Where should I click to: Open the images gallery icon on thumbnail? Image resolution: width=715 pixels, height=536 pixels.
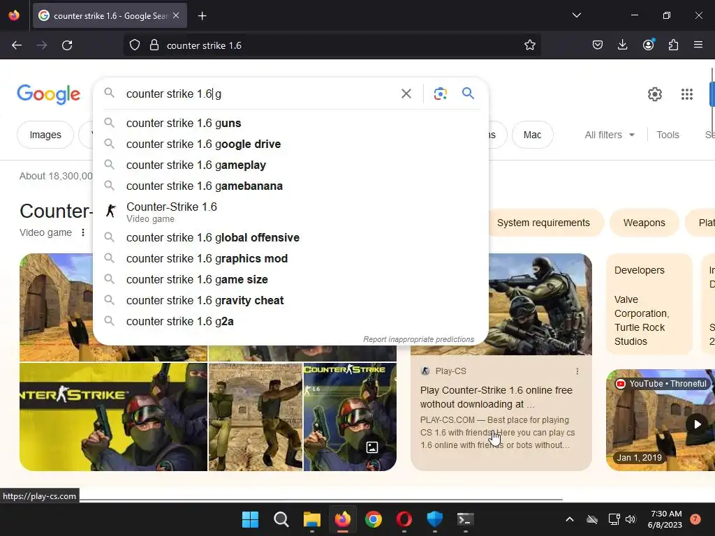(x=372, y=447)
